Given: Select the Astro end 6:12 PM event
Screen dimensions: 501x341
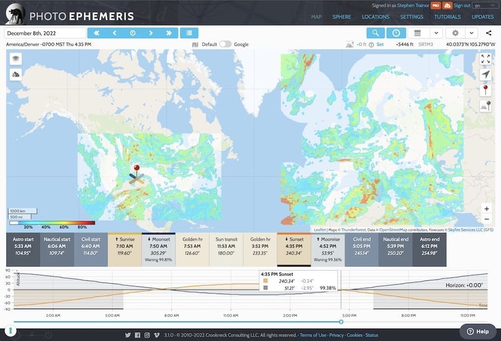Looking at the screenshot, I should (x=430, y=249).
